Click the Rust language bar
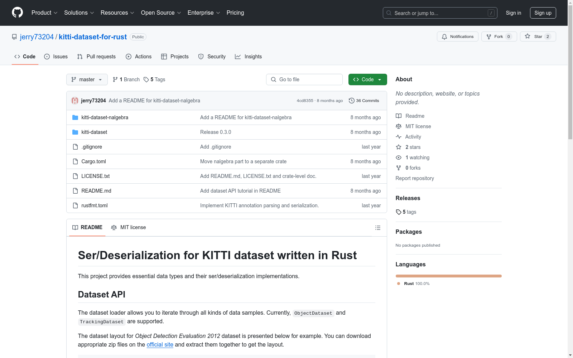The width and height of the screenshot is (573, 358). [x=449, y=276]
